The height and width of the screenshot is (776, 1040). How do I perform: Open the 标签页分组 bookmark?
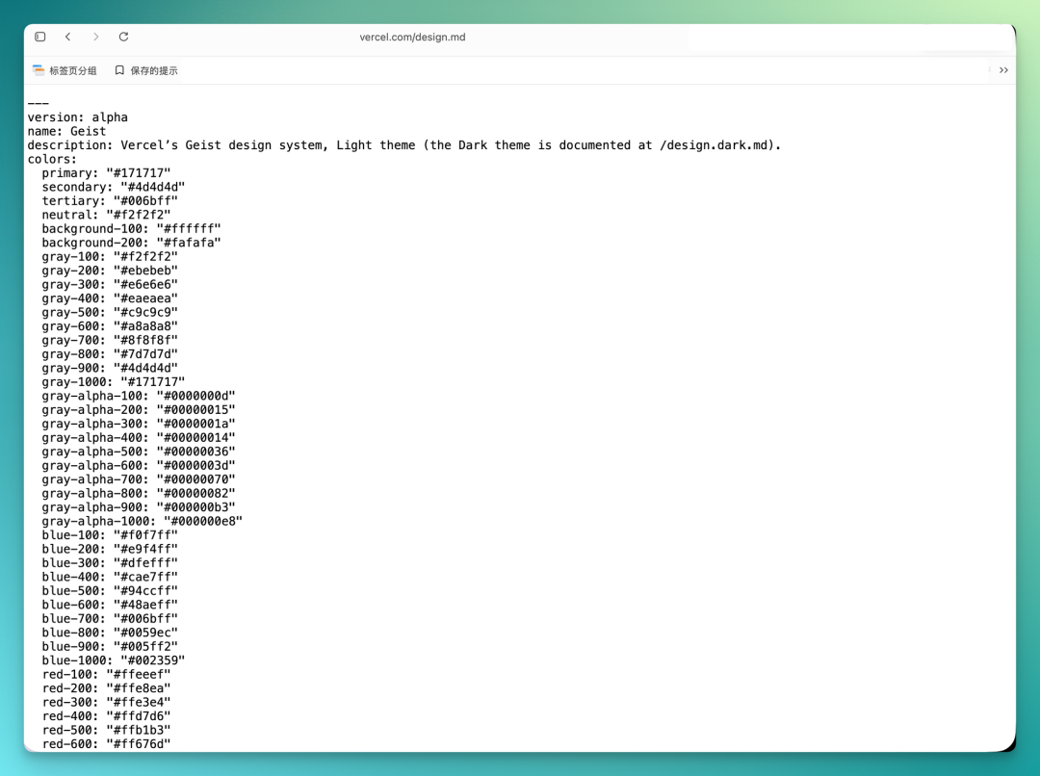pyautogui.click(x=65, y=70)
